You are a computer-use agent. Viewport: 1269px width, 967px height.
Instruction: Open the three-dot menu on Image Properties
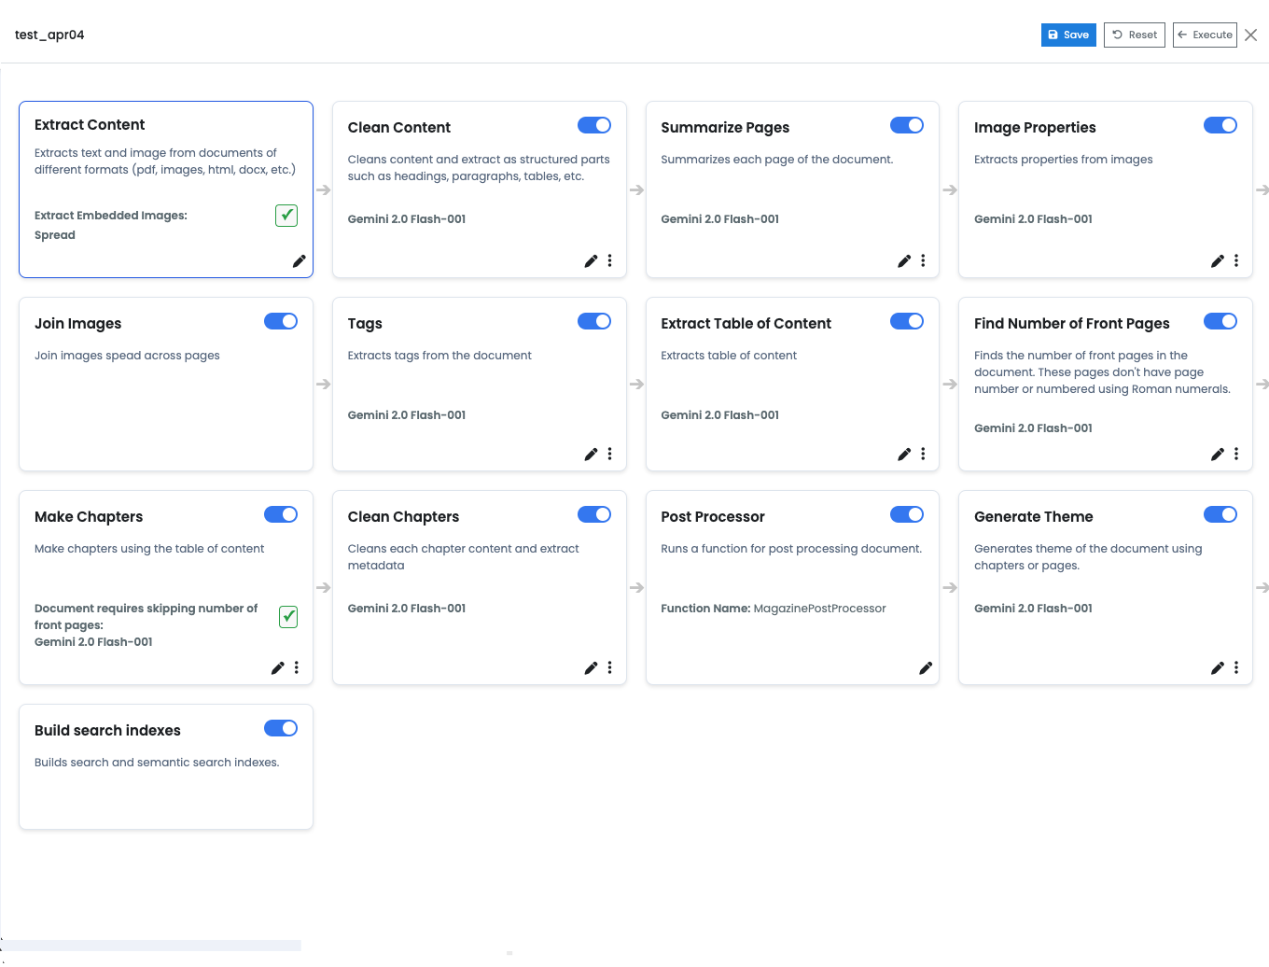1236,261
